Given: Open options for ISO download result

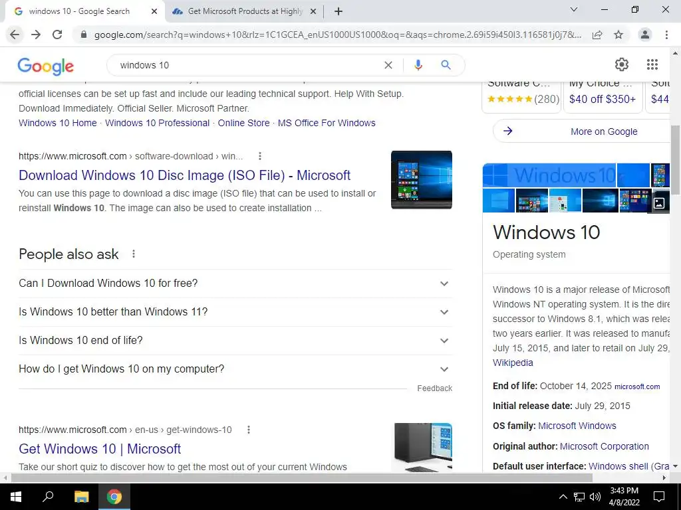Looking at the screenshot, I should click(260, 156).
